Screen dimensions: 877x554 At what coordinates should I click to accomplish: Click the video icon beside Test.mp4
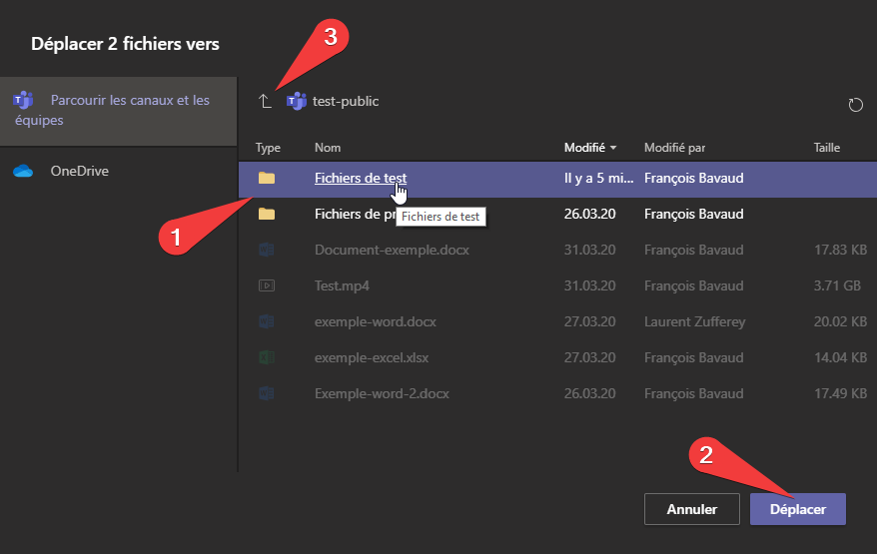coord(267,285)
